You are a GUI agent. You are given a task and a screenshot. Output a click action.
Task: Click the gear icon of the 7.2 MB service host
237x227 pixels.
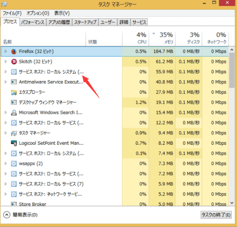click(x=14, y=174)
